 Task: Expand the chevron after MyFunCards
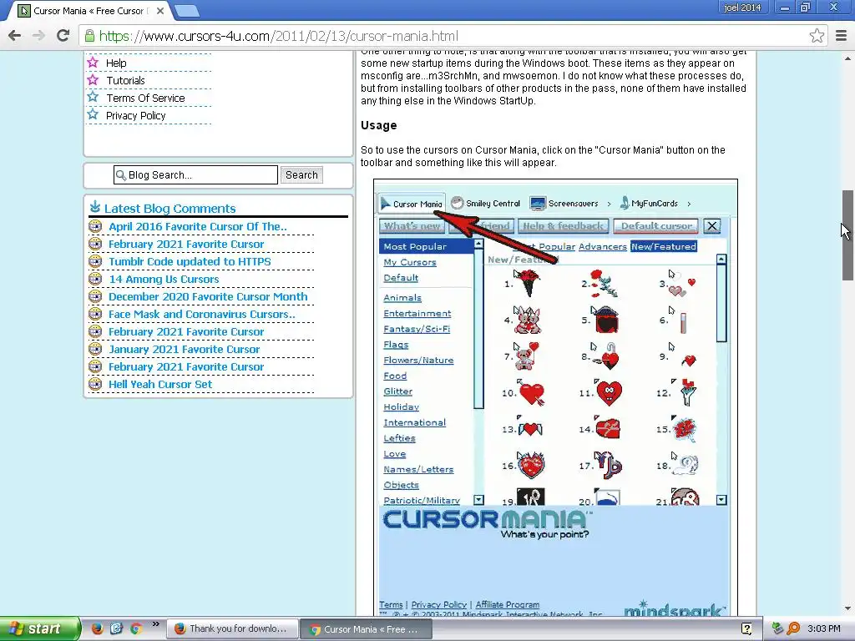click(689, 204)
